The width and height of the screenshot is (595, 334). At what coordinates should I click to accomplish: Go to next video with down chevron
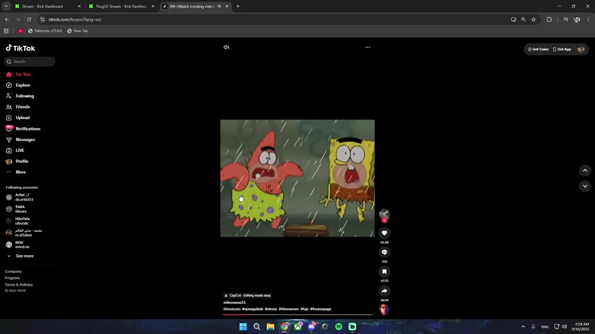(585, 186)
